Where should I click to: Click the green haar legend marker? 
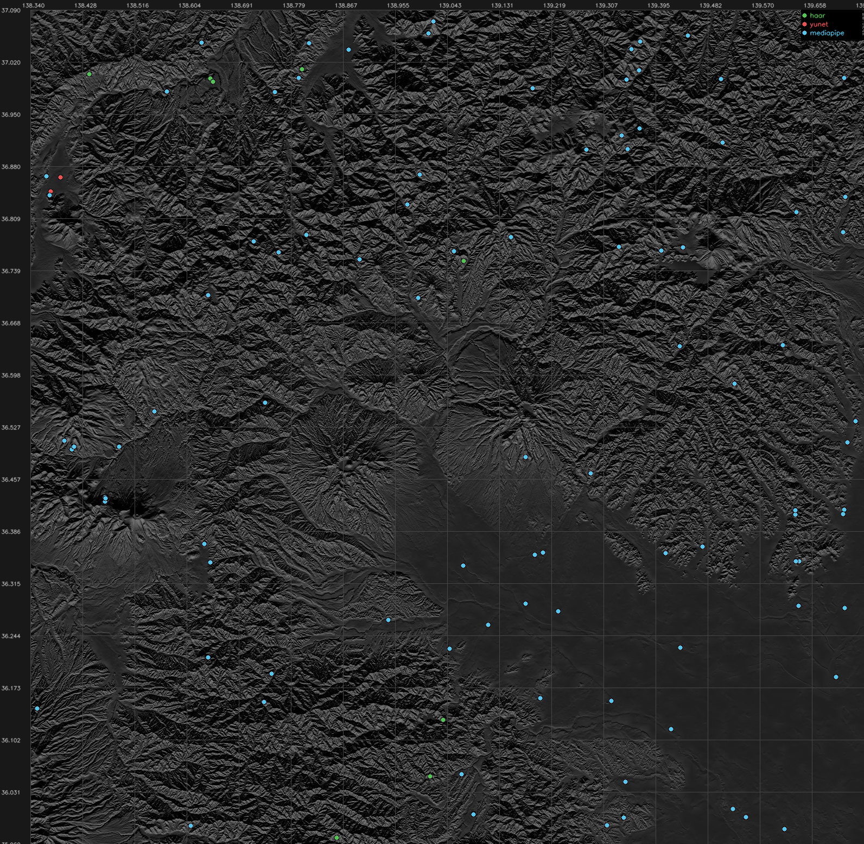[x=804, y=16]
